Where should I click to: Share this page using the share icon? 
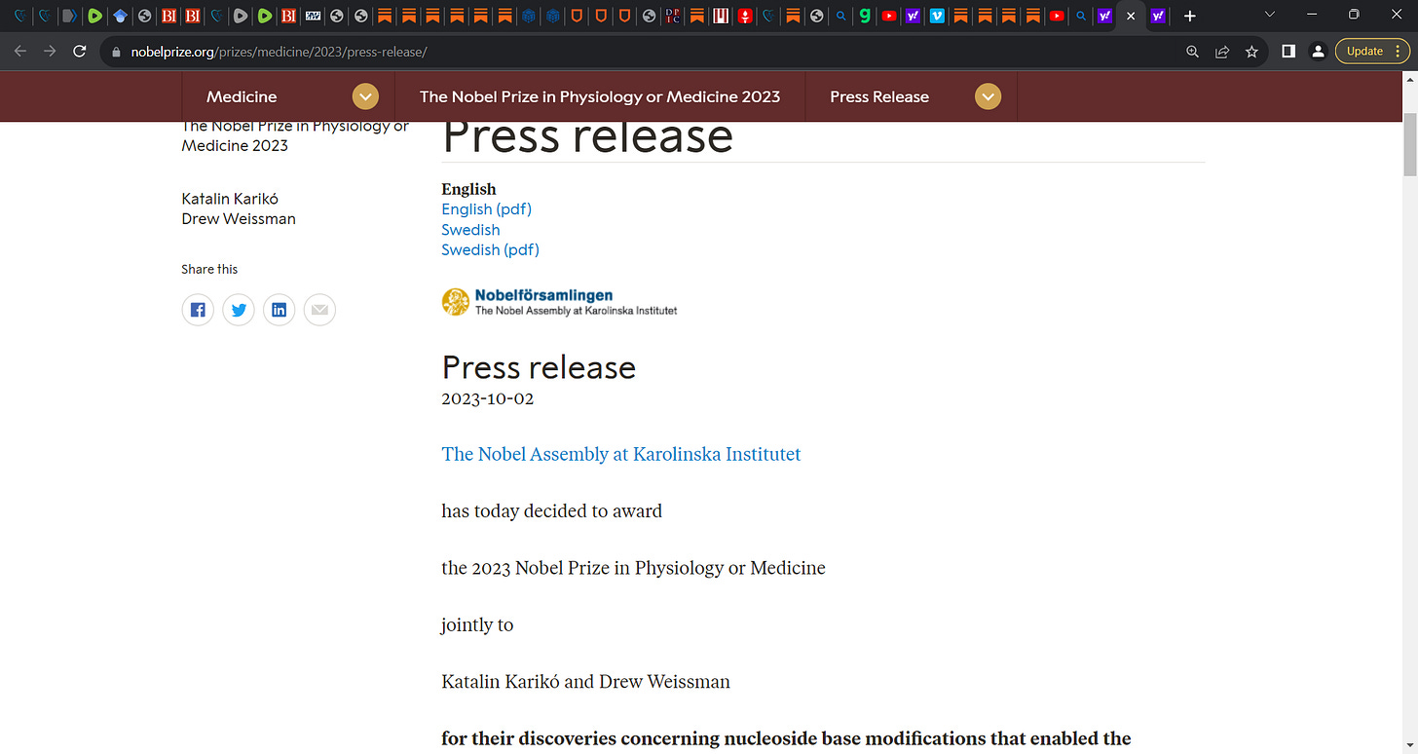coord(1222,52)
